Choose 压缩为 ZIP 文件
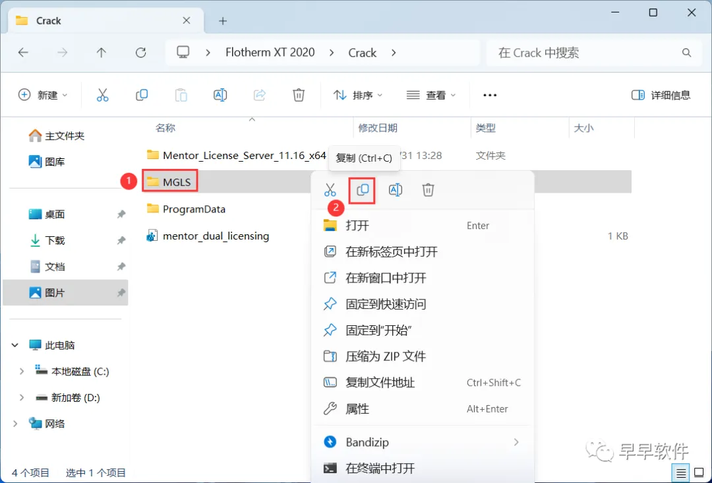The width and height of the screenshot is (712, 483). pyautogui.click(x=423, y=356)
